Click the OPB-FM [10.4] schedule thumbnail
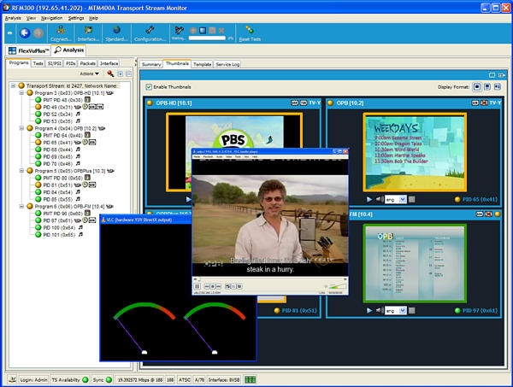 (415, 263)
